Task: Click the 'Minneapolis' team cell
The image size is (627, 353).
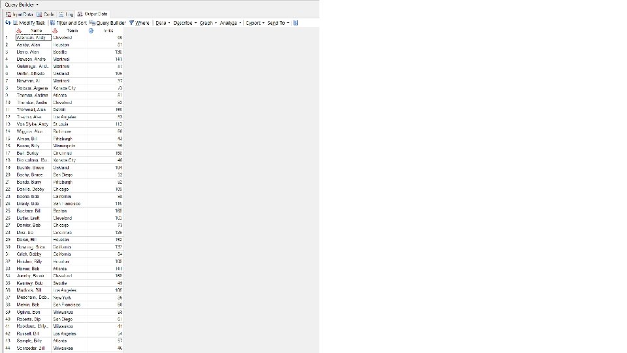Action: click(70, 146)
